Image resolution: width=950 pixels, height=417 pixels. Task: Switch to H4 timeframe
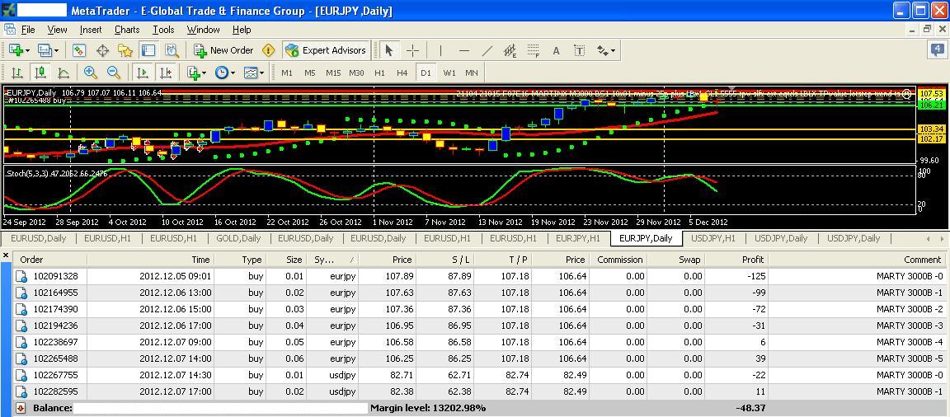pos(402,73)
